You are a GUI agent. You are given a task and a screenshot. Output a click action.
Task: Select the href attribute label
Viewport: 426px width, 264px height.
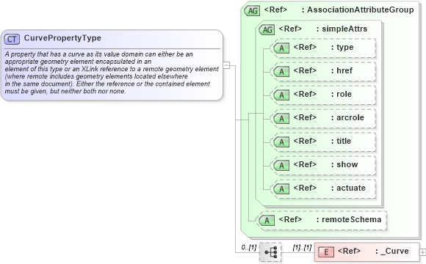344,70
